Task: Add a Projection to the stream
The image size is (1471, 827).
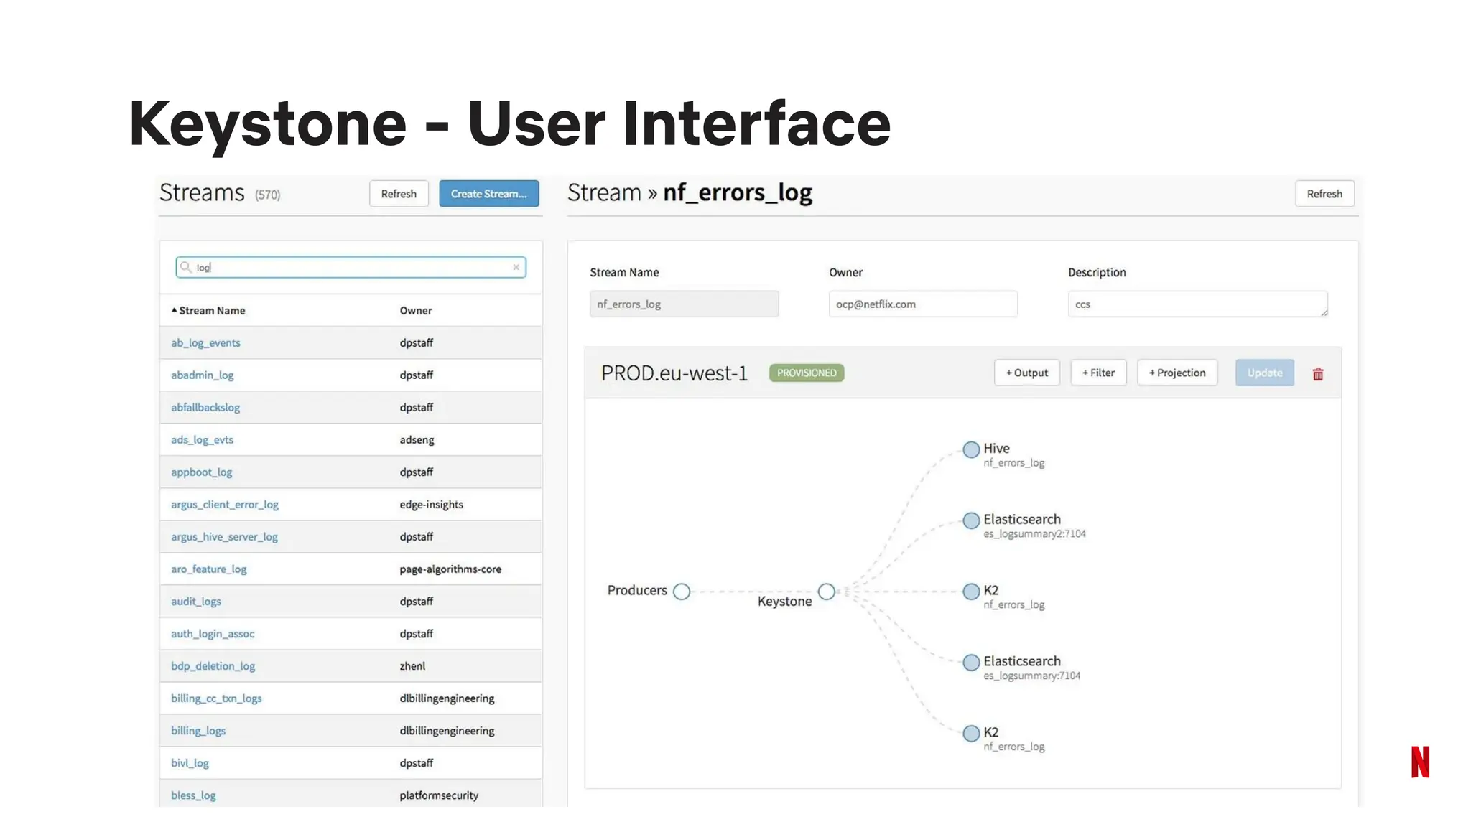Action: (1177, 373)
